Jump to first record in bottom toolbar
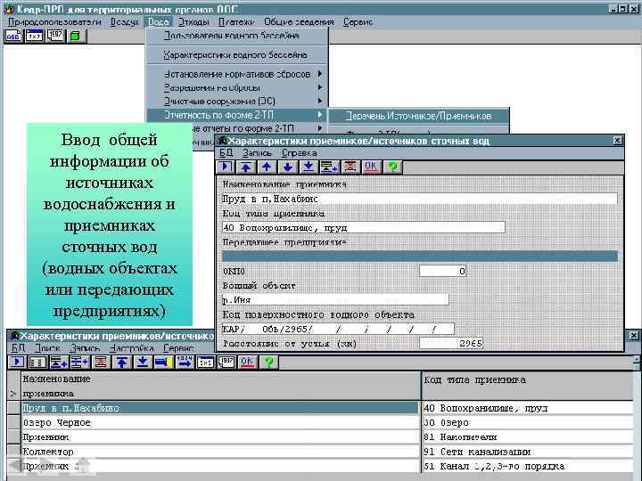Viewport: 642px width, 481px height. coord(121,362)
